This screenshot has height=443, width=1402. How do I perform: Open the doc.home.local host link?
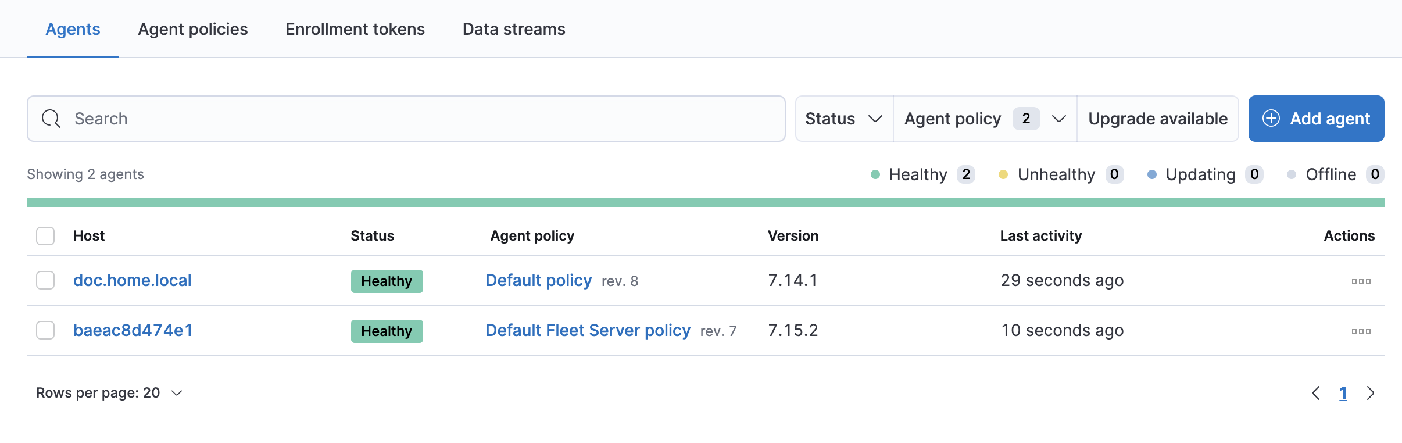point(132,280)
